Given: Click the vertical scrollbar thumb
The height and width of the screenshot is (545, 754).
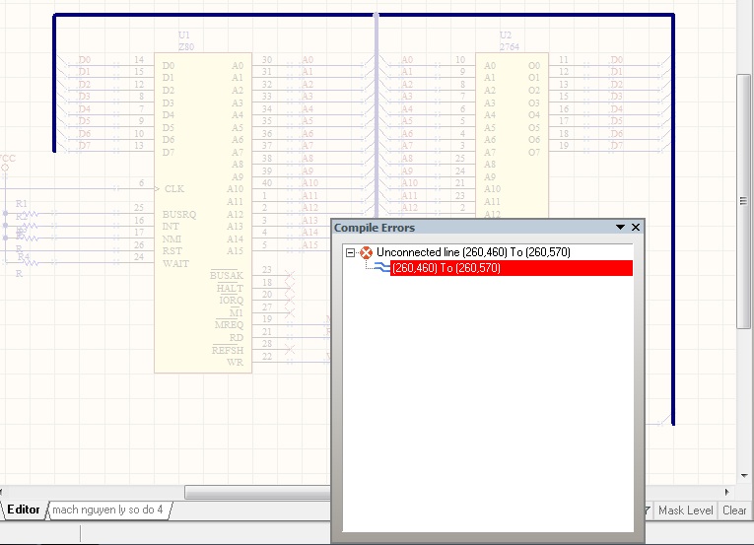Looking at the screenshot, I should pyautogui.click(x=743, y=201).
